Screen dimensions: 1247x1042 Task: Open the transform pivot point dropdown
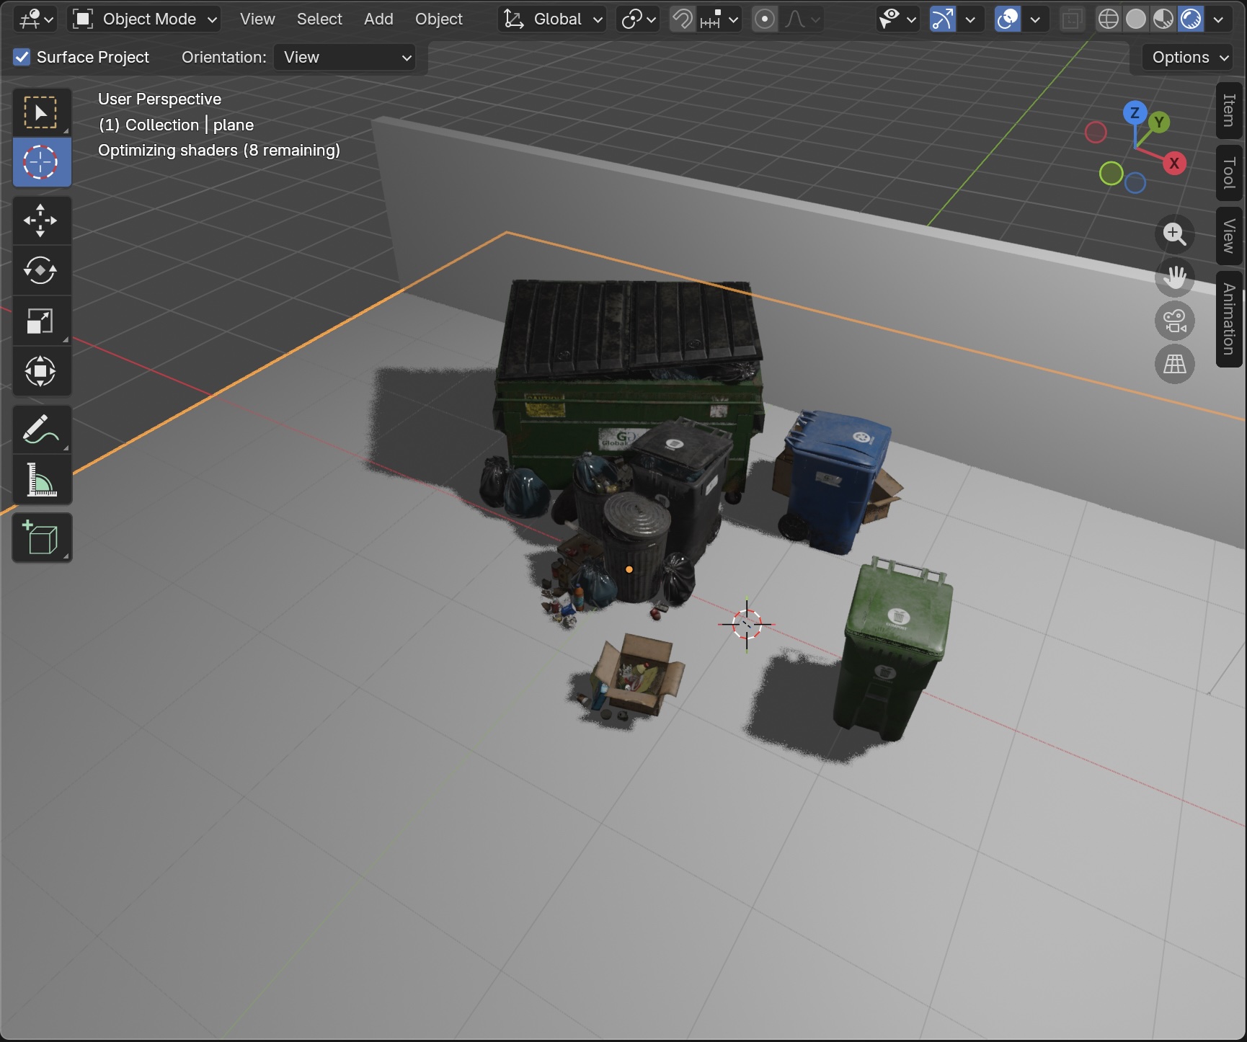(x=638, y=19)
